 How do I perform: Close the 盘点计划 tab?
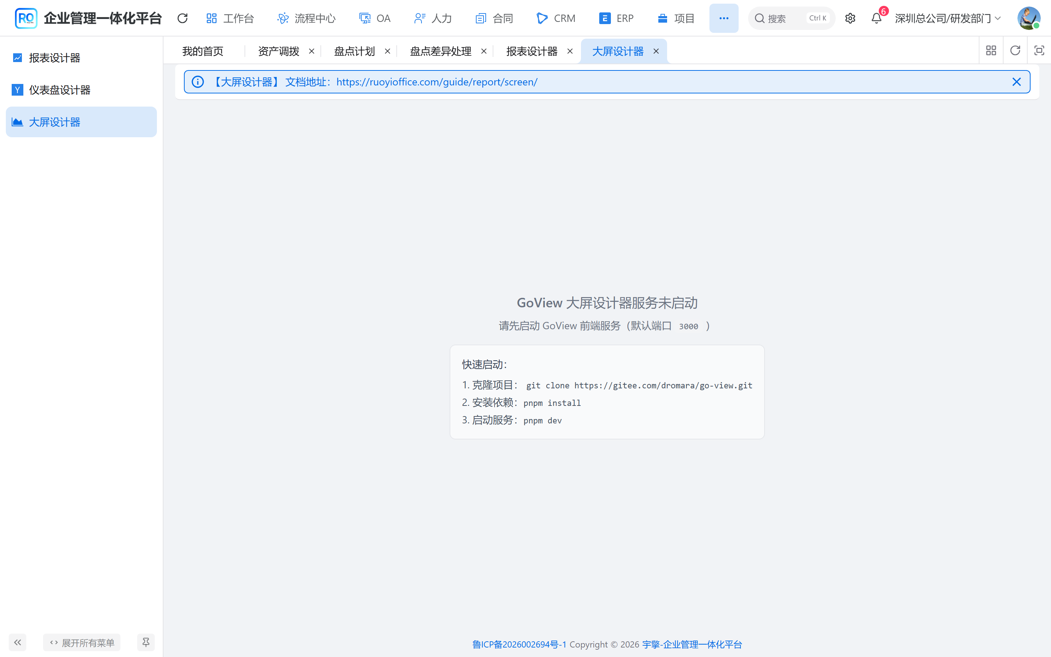[388, 51]
